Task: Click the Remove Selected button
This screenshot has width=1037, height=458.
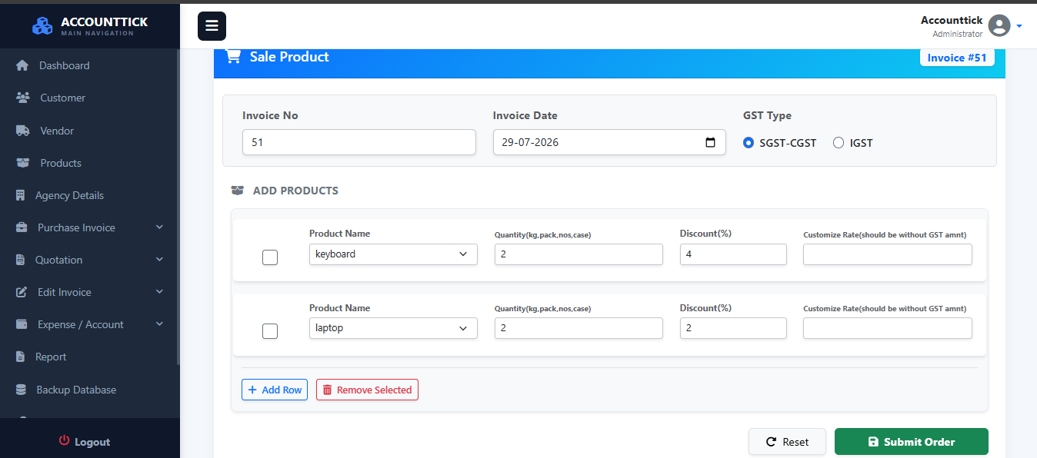Action: [367, 390]
